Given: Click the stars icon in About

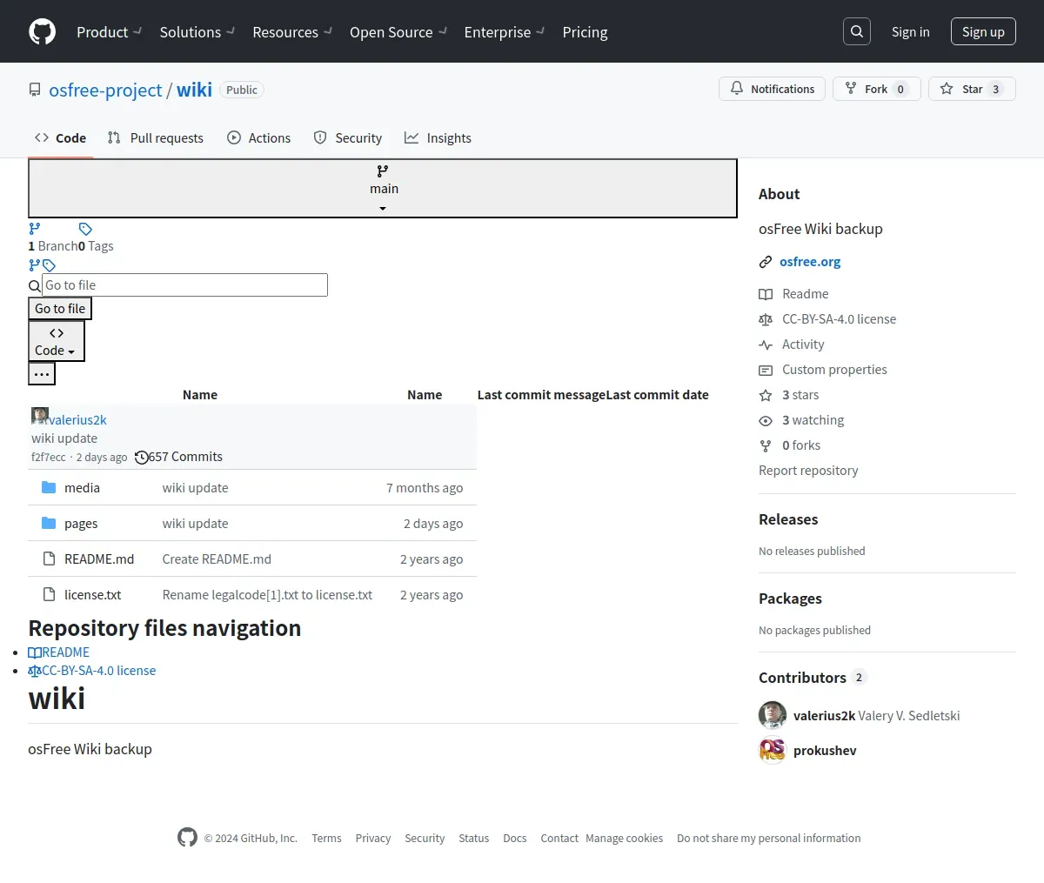Looking at the screenshot, I should 766,395.
